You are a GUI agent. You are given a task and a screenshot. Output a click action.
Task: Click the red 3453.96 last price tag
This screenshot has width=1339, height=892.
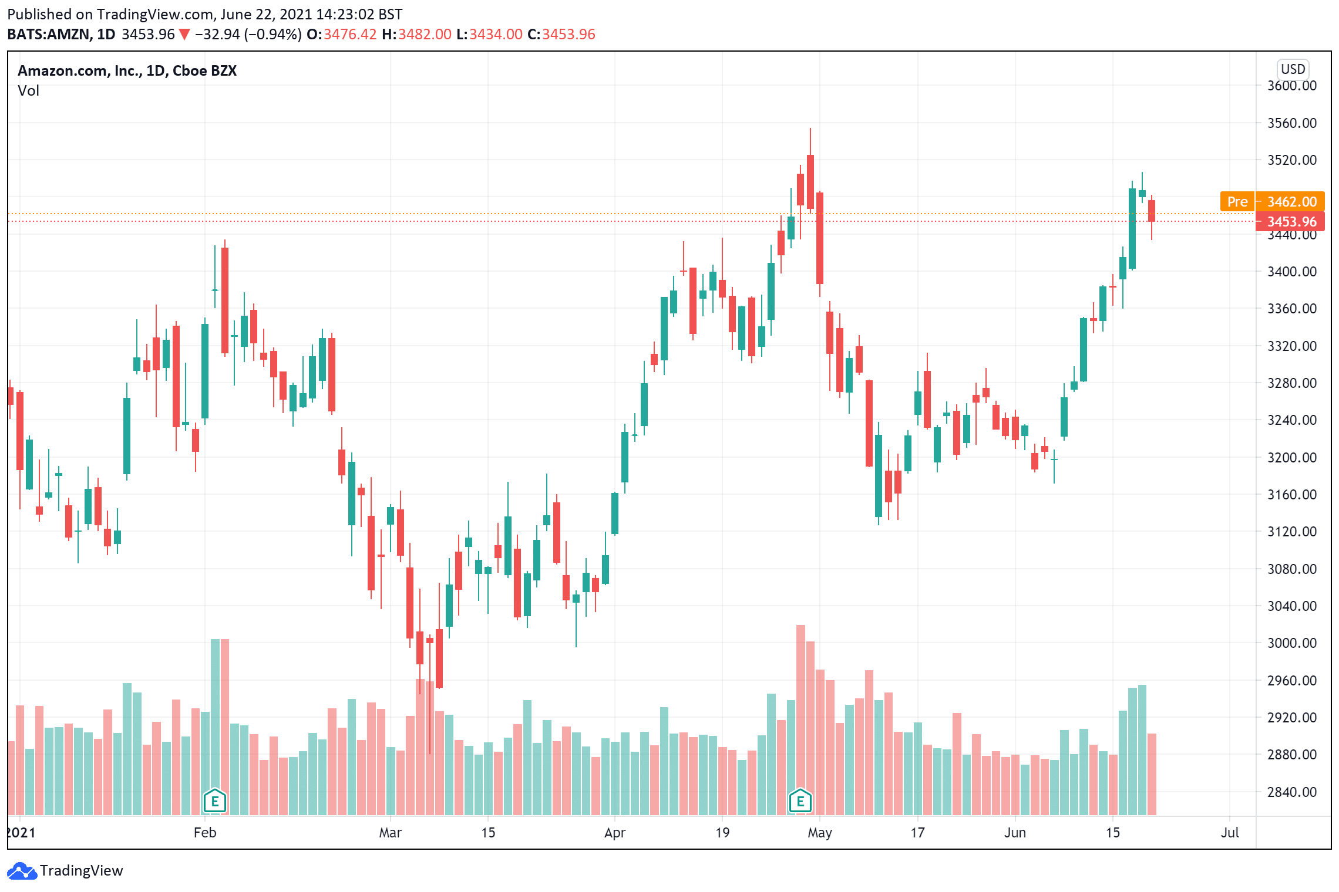pos(1290,221)
